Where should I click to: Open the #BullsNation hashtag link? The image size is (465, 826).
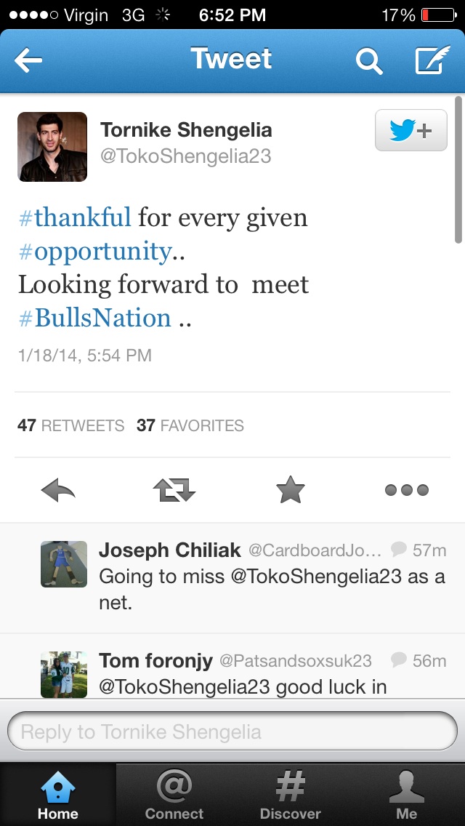(95, 318)
